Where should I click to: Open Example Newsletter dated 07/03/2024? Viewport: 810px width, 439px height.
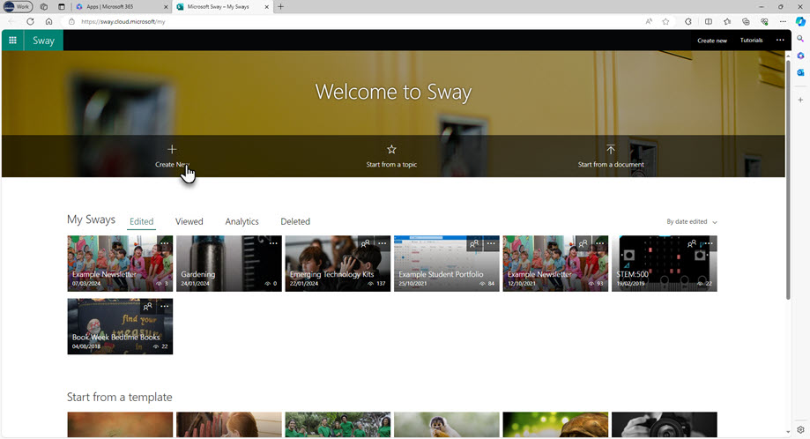click(x=120, y=264)
